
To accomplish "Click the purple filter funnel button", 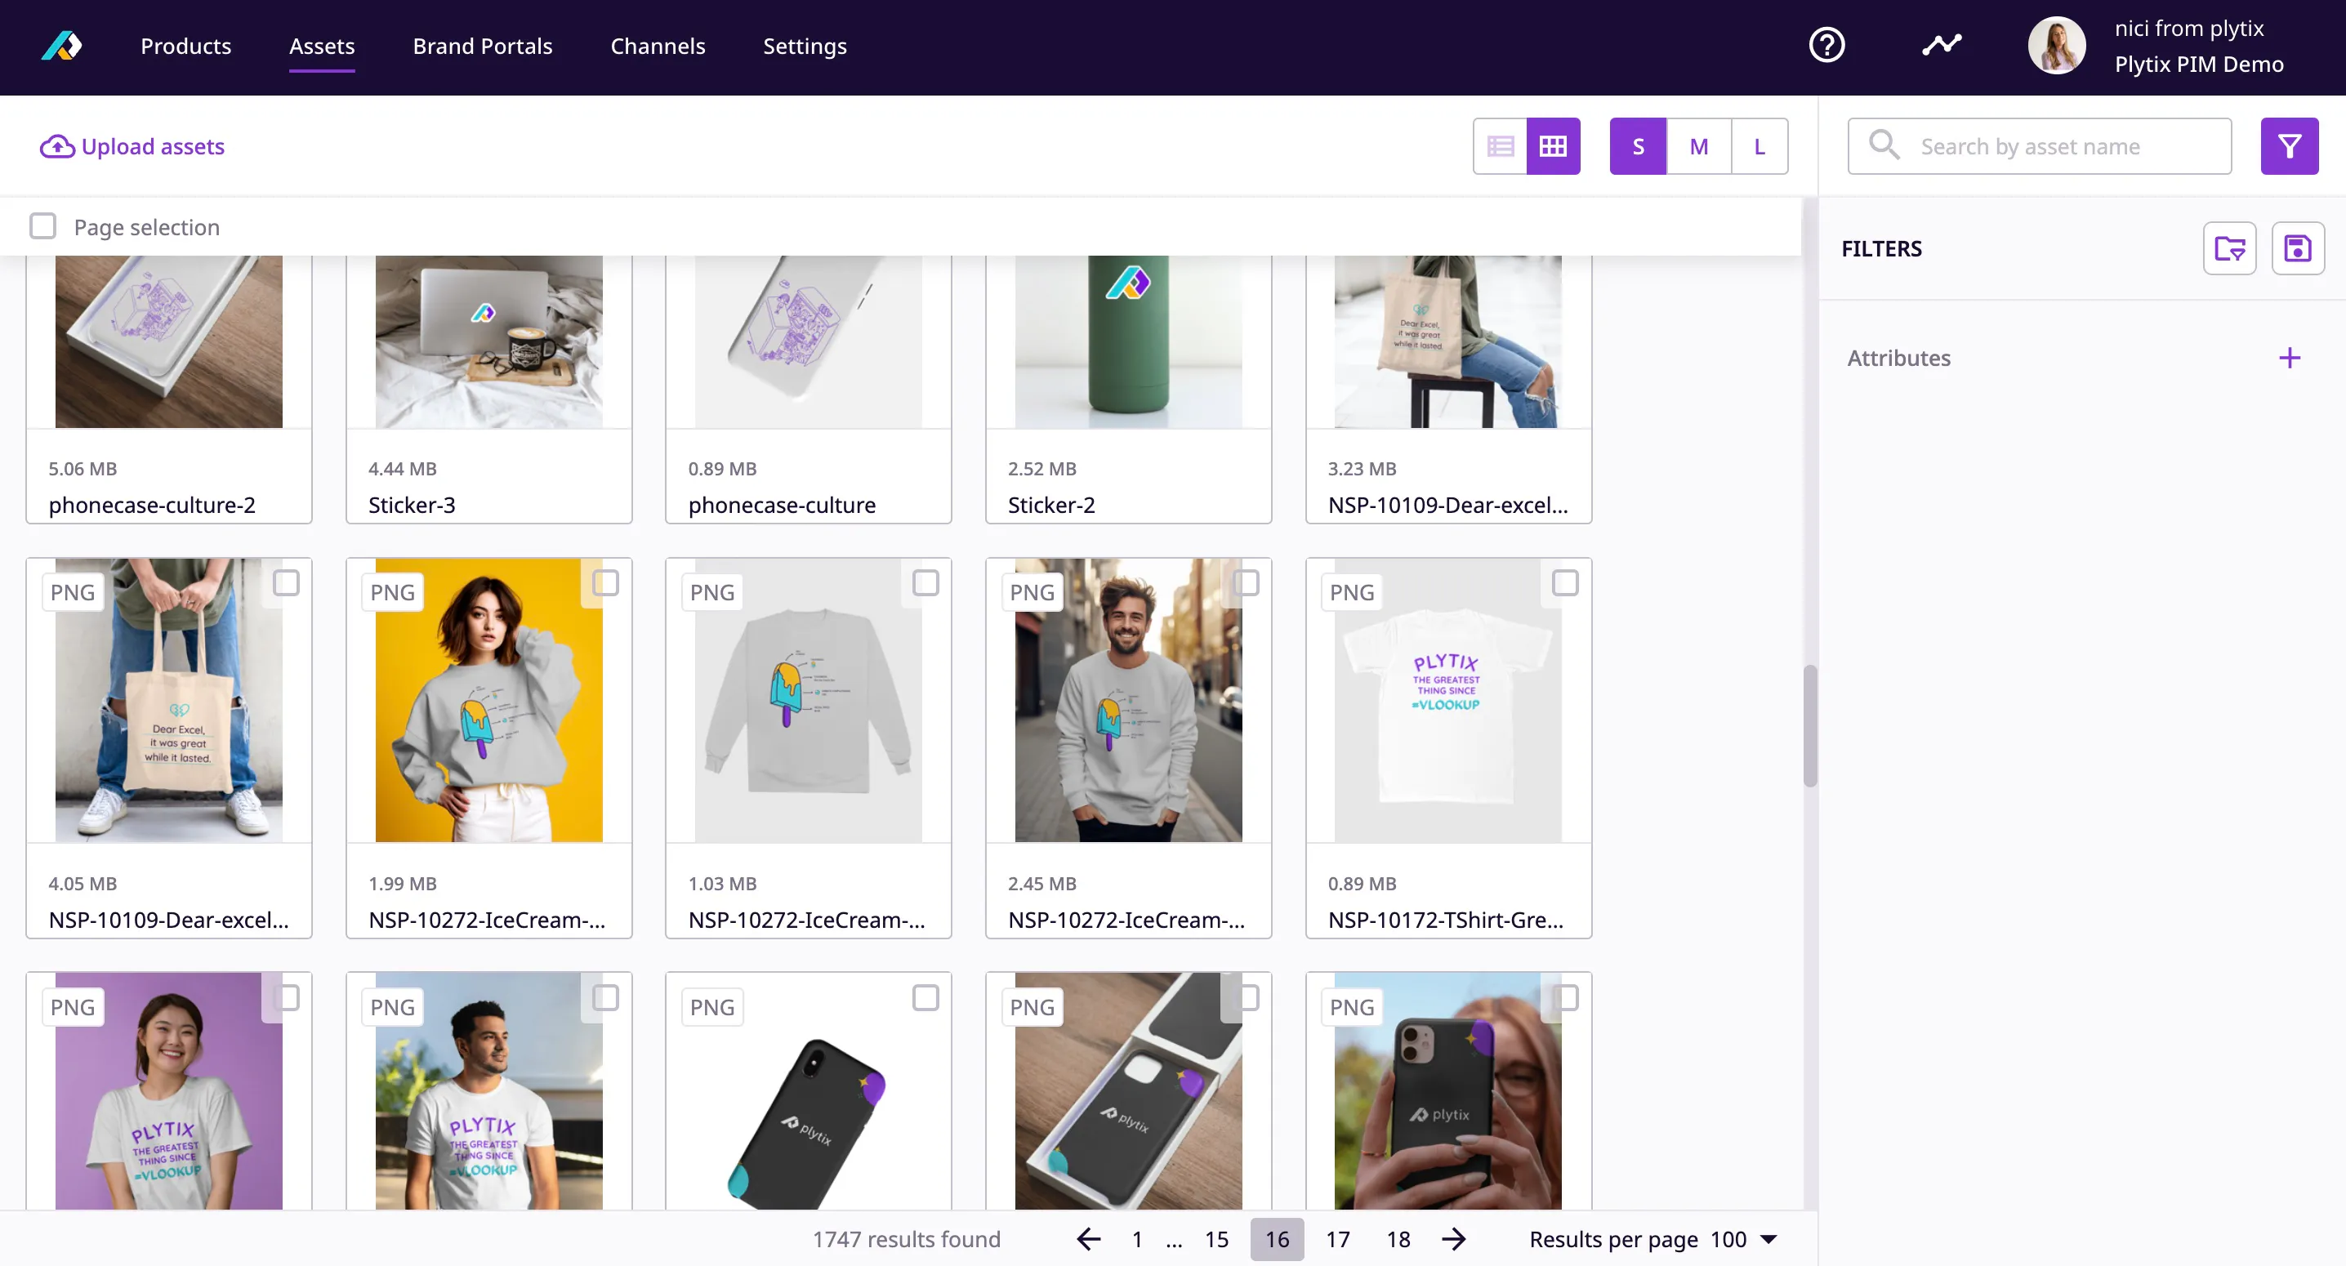I will (2289, 145).
